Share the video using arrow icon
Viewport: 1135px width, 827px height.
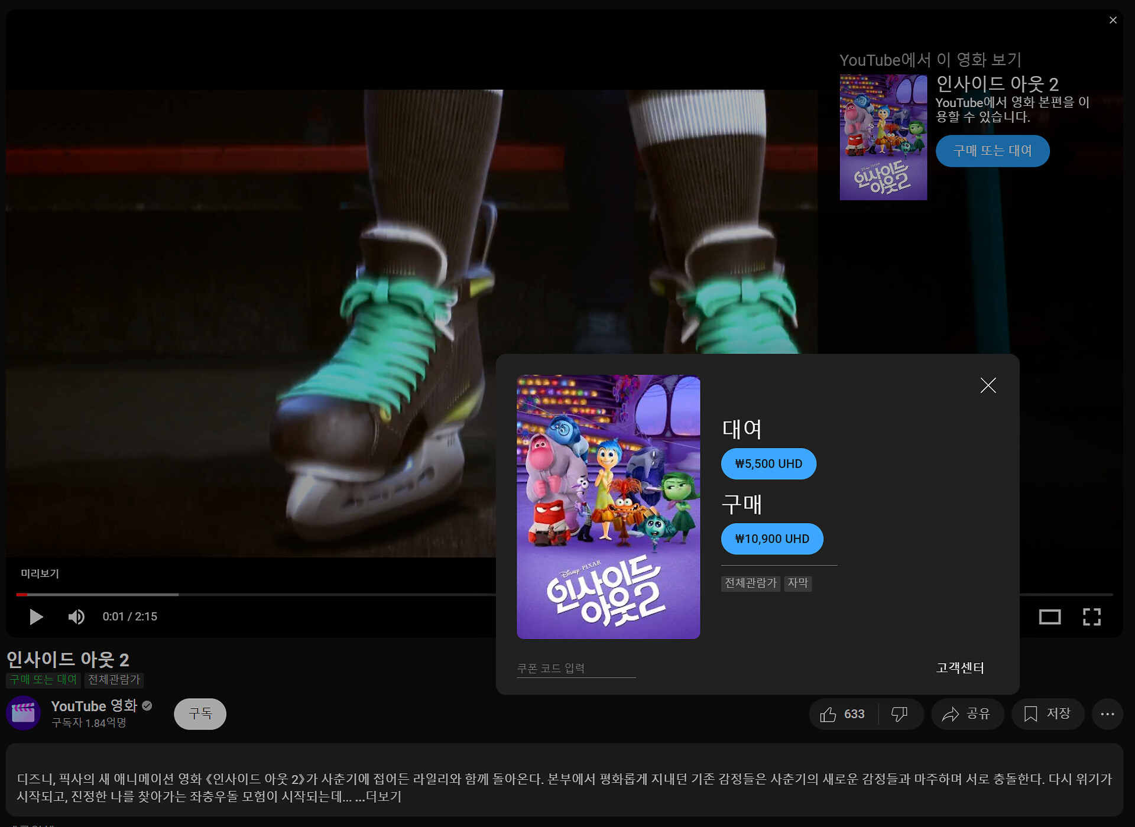click(967, 714)
